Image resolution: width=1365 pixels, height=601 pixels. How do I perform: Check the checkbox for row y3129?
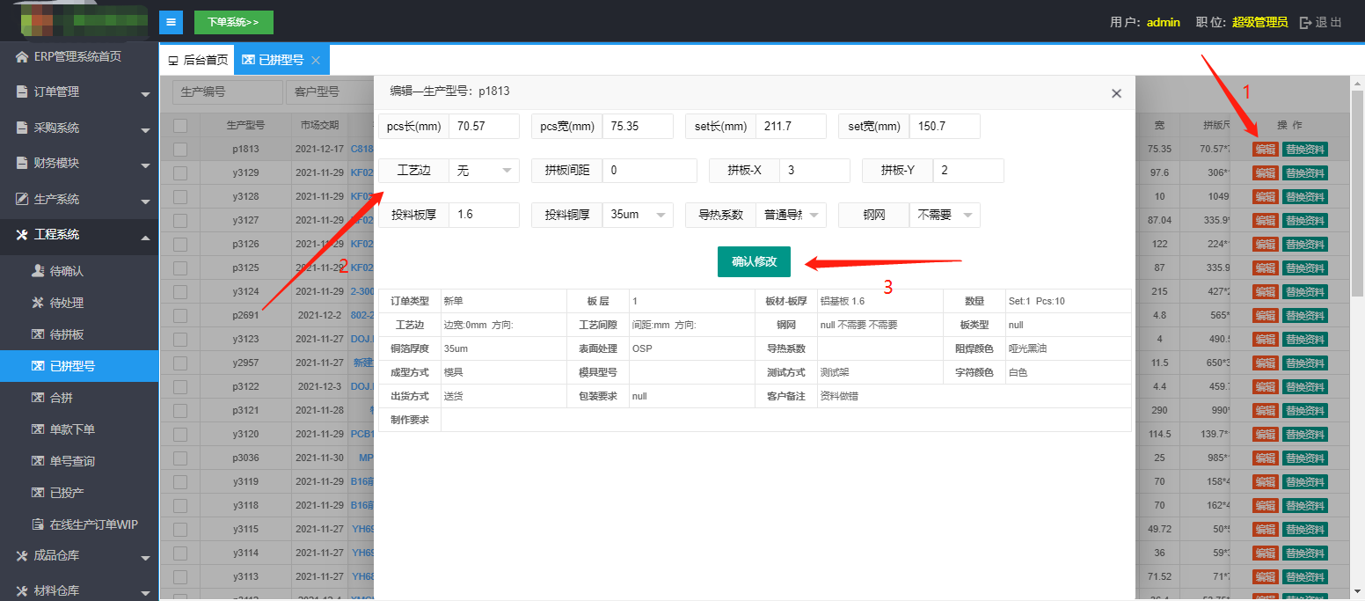point(180,173)
